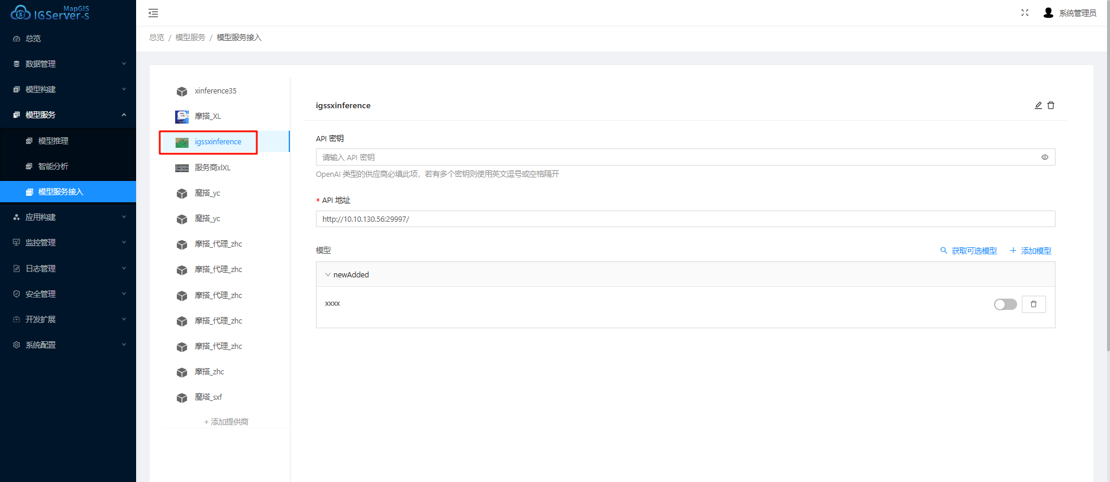The width and height of the screenshot is (1110, 482).
Task: Click the API 地址 input field
Action: tap(685, 219)
